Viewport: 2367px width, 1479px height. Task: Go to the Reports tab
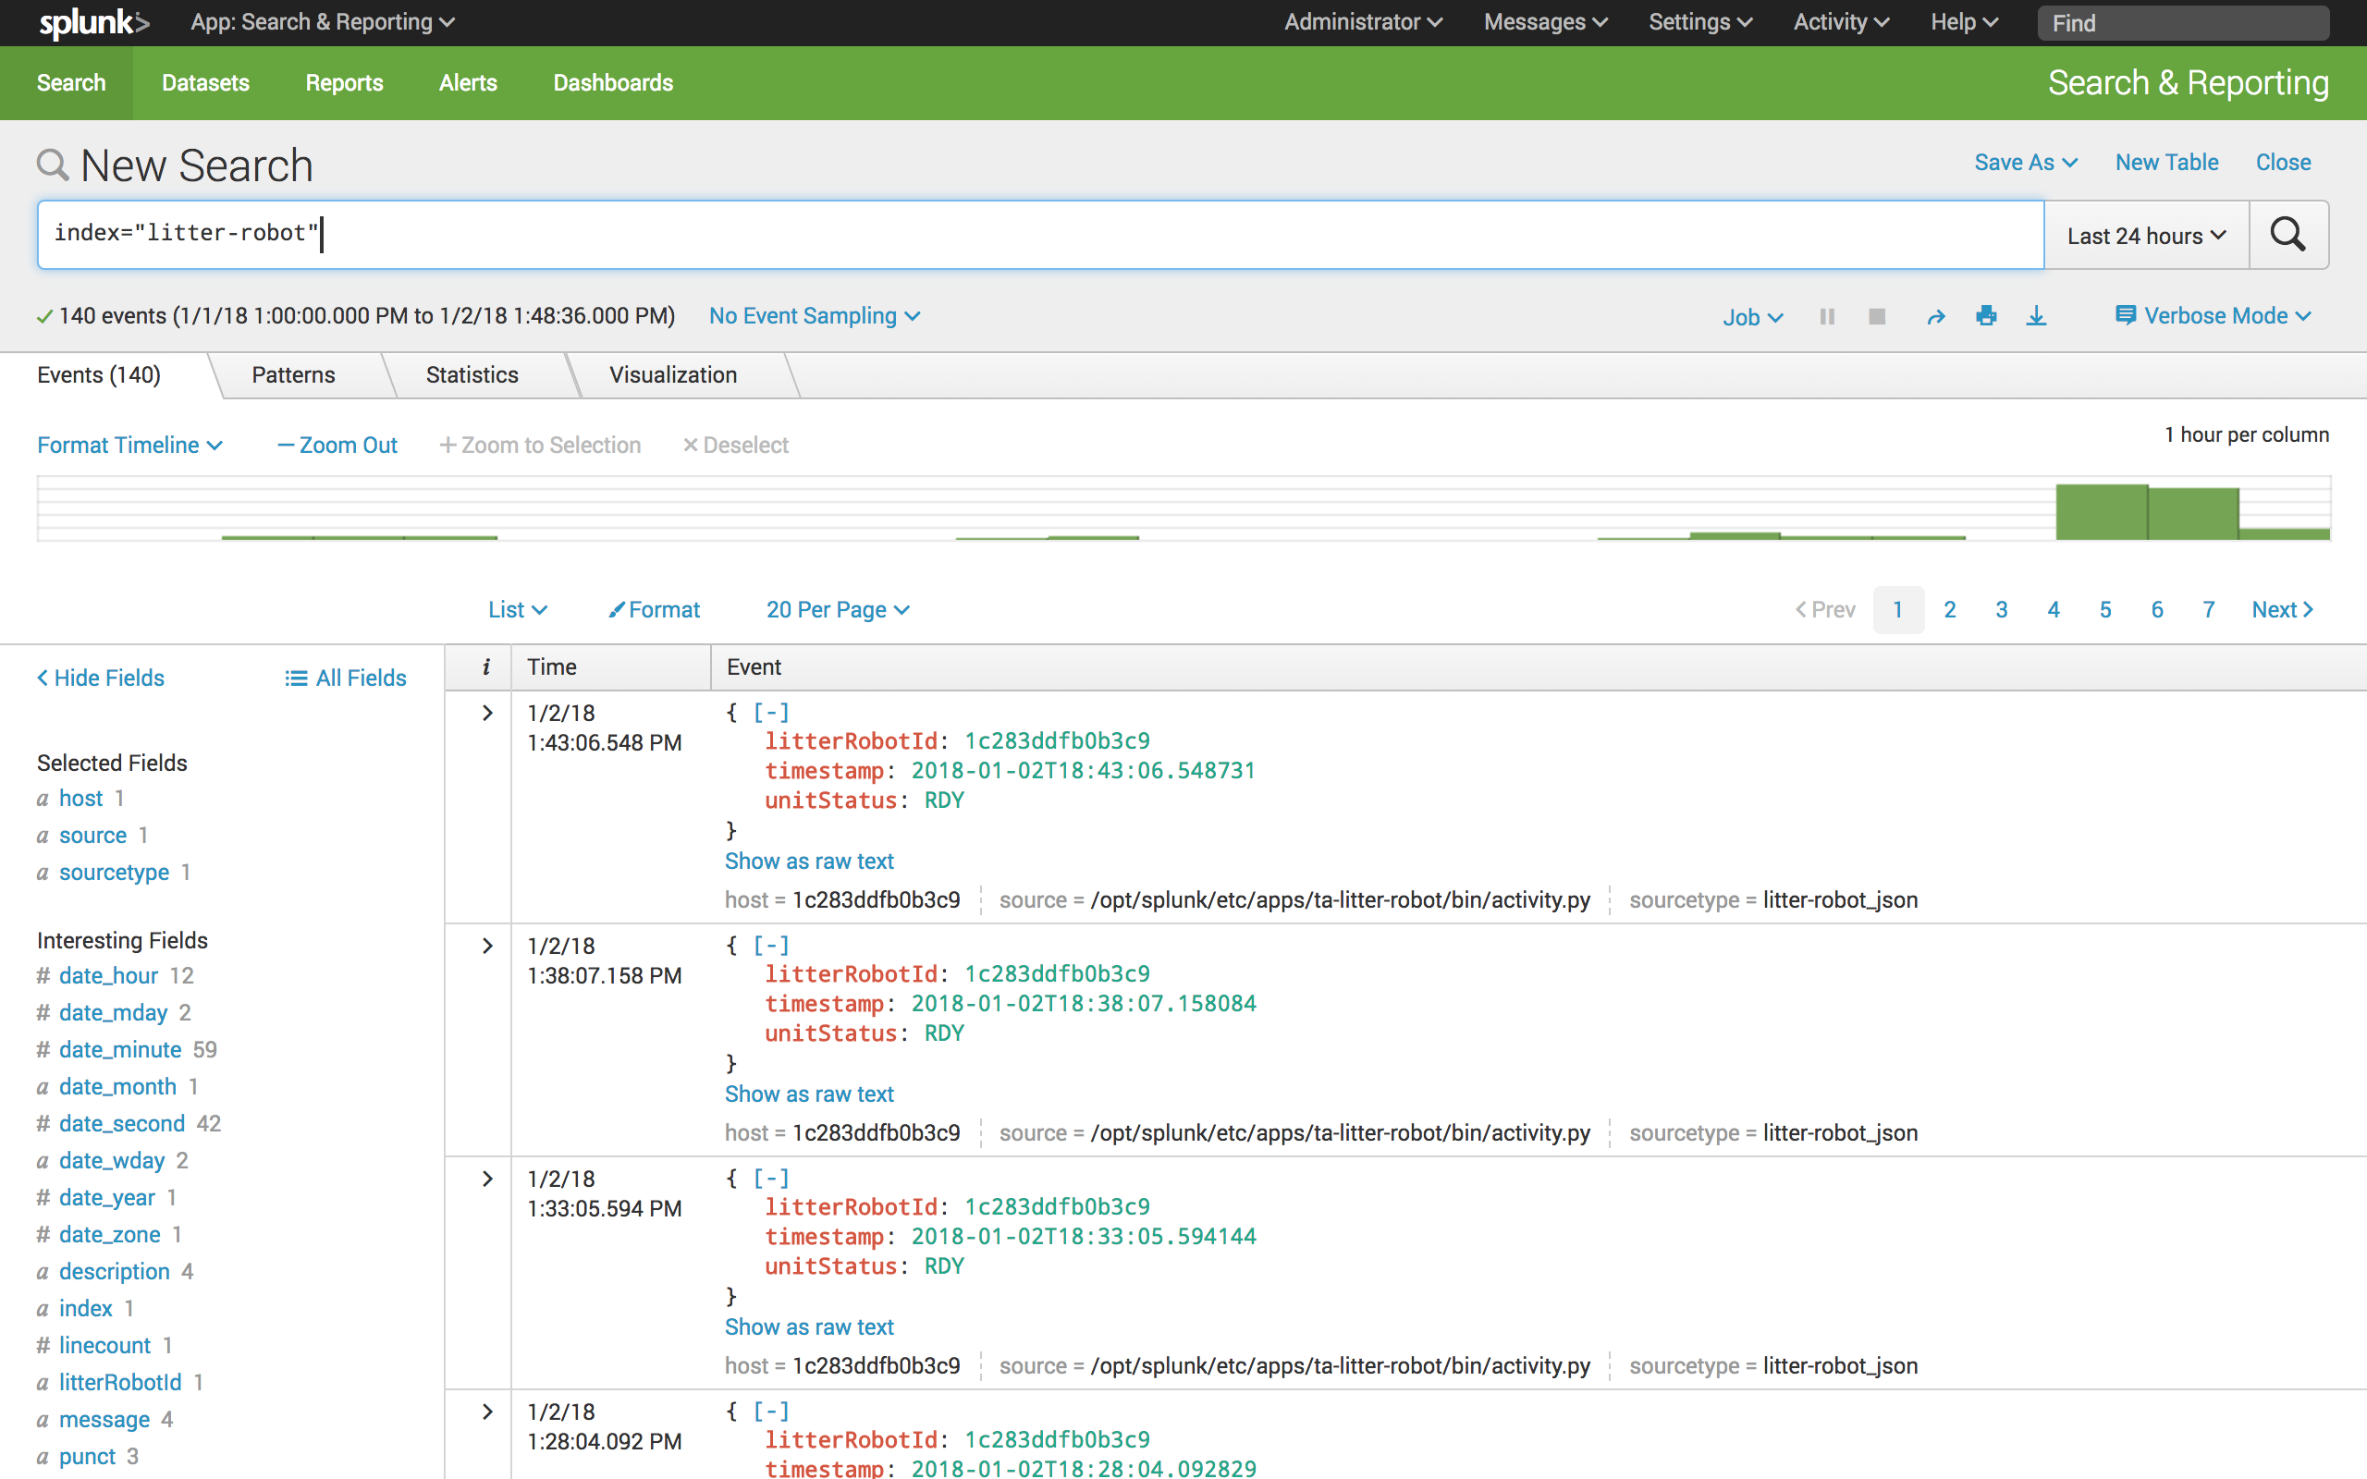coord(344,83)
